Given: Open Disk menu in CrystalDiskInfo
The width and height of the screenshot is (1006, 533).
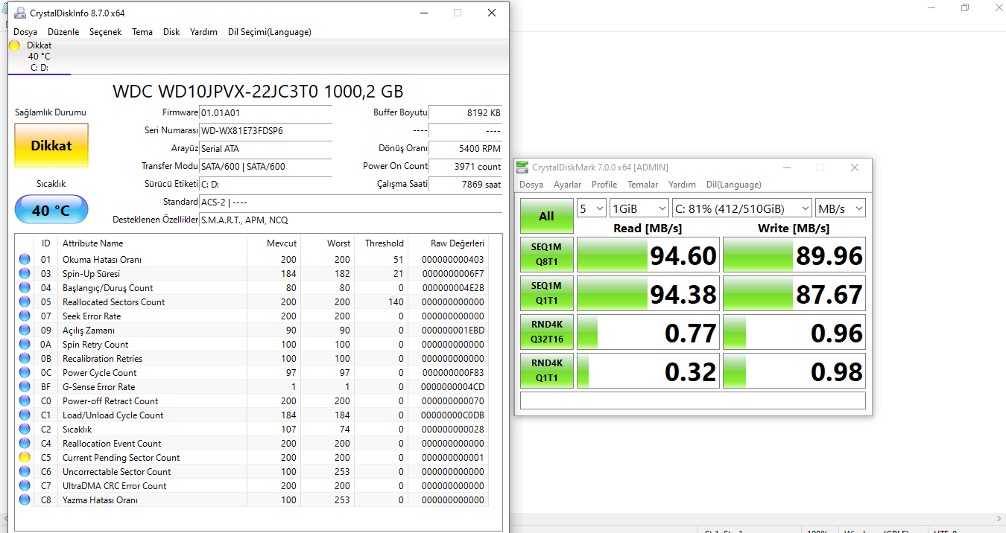Looking at the screenshot, I should pos(171,32).
